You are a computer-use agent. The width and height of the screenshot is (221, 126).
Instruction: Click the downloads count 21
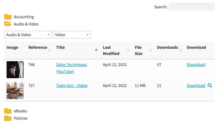159,85
